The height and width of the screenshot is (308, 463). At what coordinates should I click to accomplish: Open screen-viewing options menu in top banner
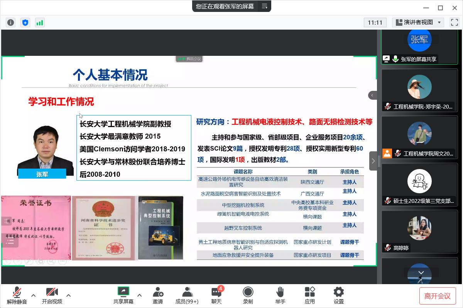[x=264, y=6]
